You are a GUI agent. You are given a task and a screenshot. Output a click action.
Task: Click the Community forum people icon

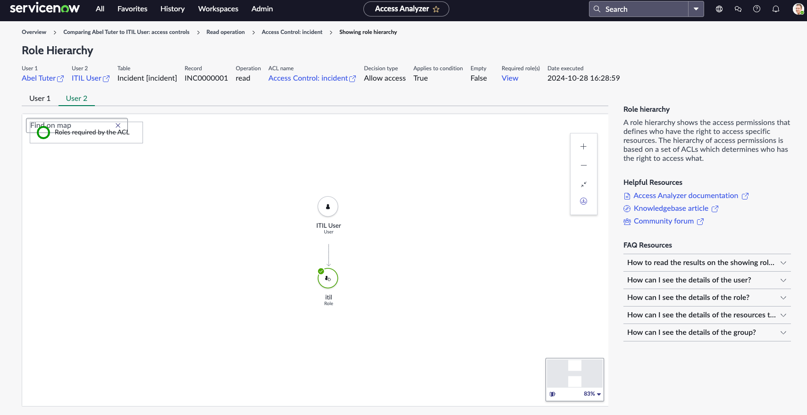[627, 222]
